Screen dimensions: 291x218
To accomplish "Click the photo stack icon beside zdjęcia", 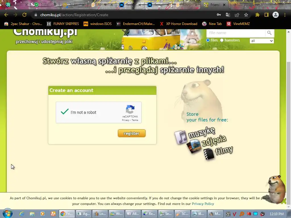I will [x=194, y=146].
